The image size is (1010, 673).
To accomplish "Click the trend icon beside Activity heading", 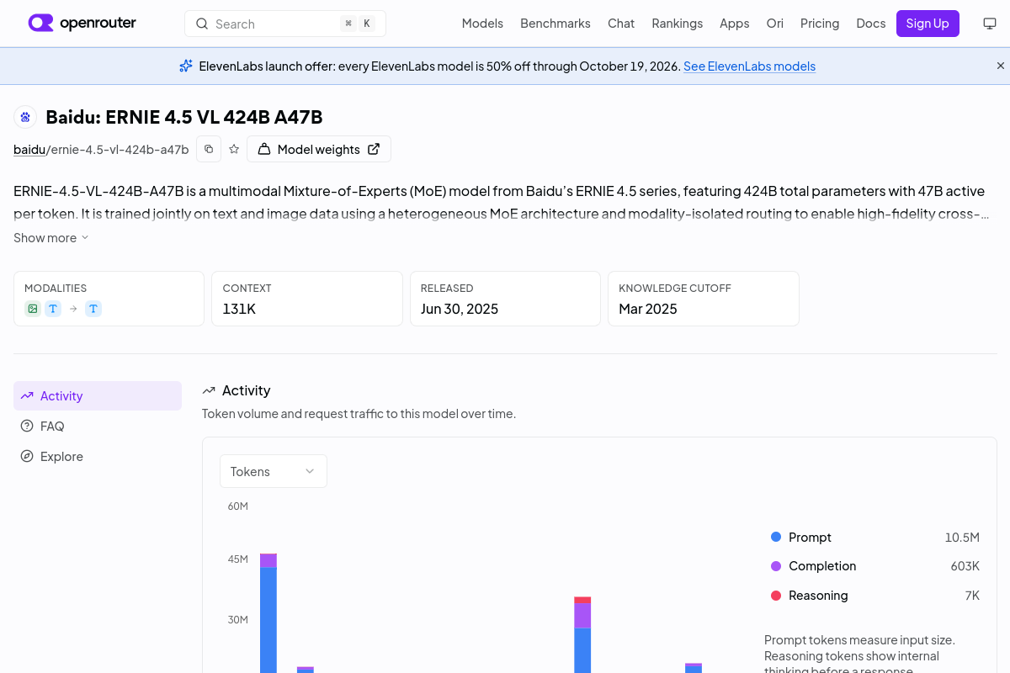I will point(209,390).
